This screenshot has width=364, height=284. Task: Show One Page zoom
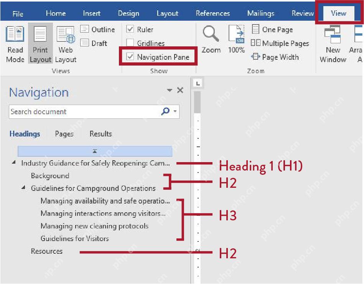[272, 30]
